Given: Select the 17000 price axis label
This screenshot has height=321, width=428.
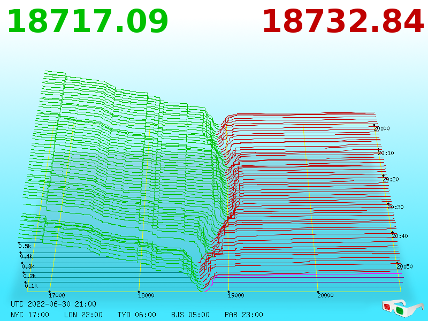Looking at the screenshot, I should (x=57, y=295).
